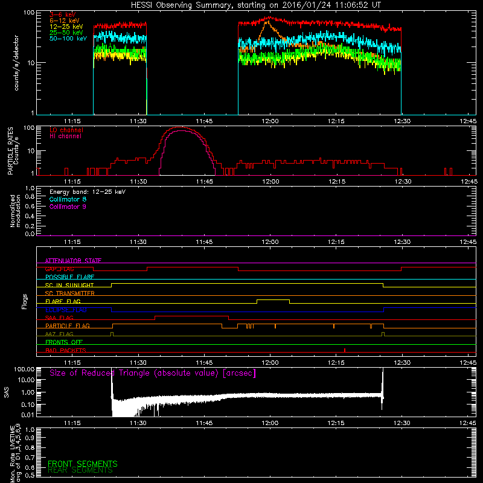Click the SAS axis label
The height and width of the screenshot is (483, 483).
click(x=7, y=392)
